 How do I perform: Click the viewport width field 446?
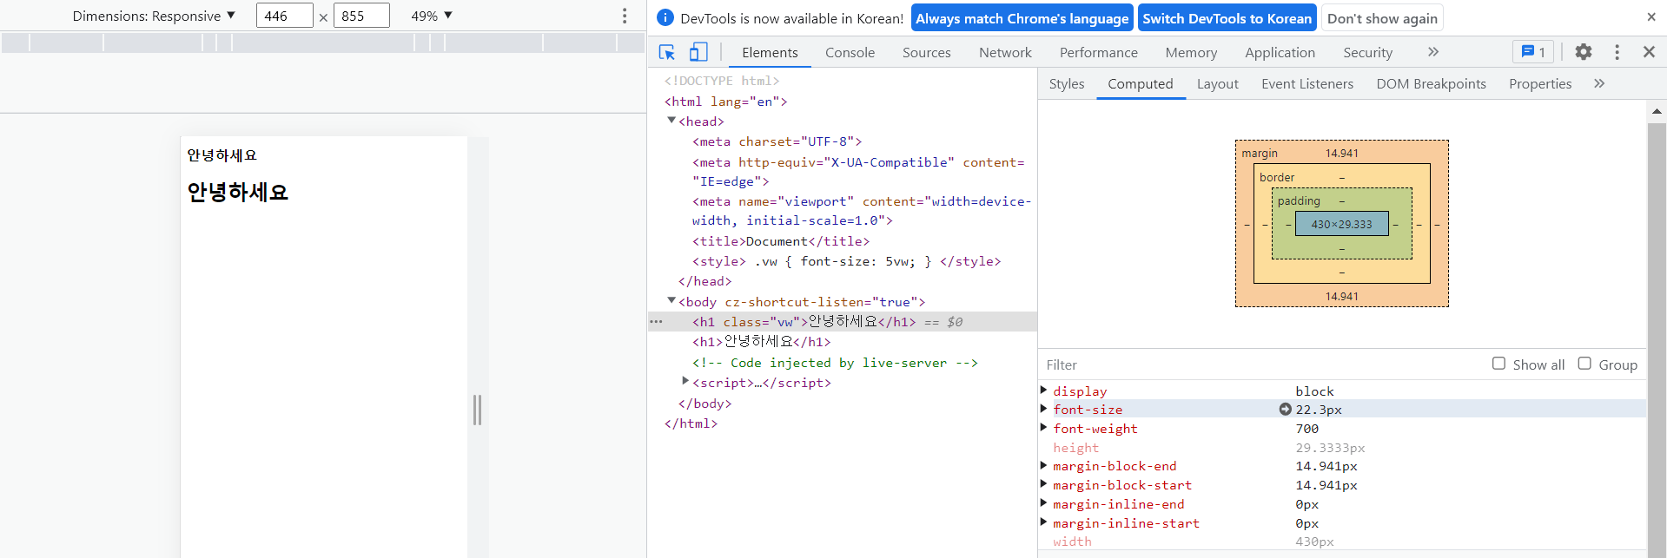[284, 16]
